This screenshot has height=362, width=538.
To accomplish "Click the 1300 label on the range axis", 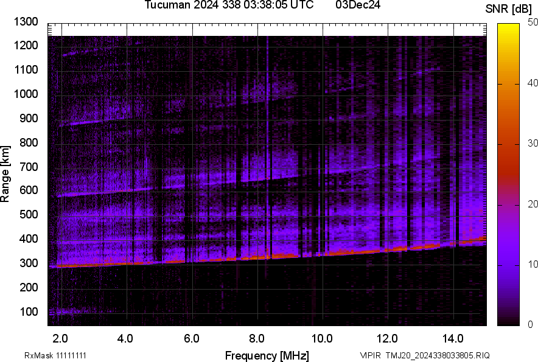I will coord(26,23).
